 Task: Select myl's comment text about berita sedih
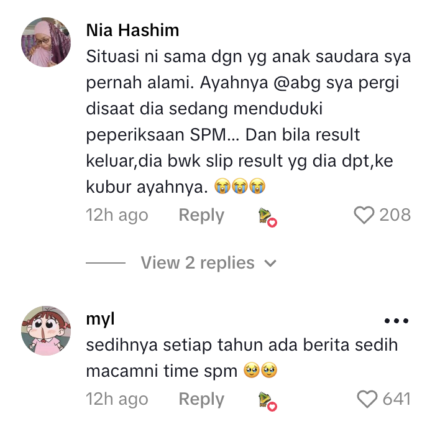click(x=242, y=357)
